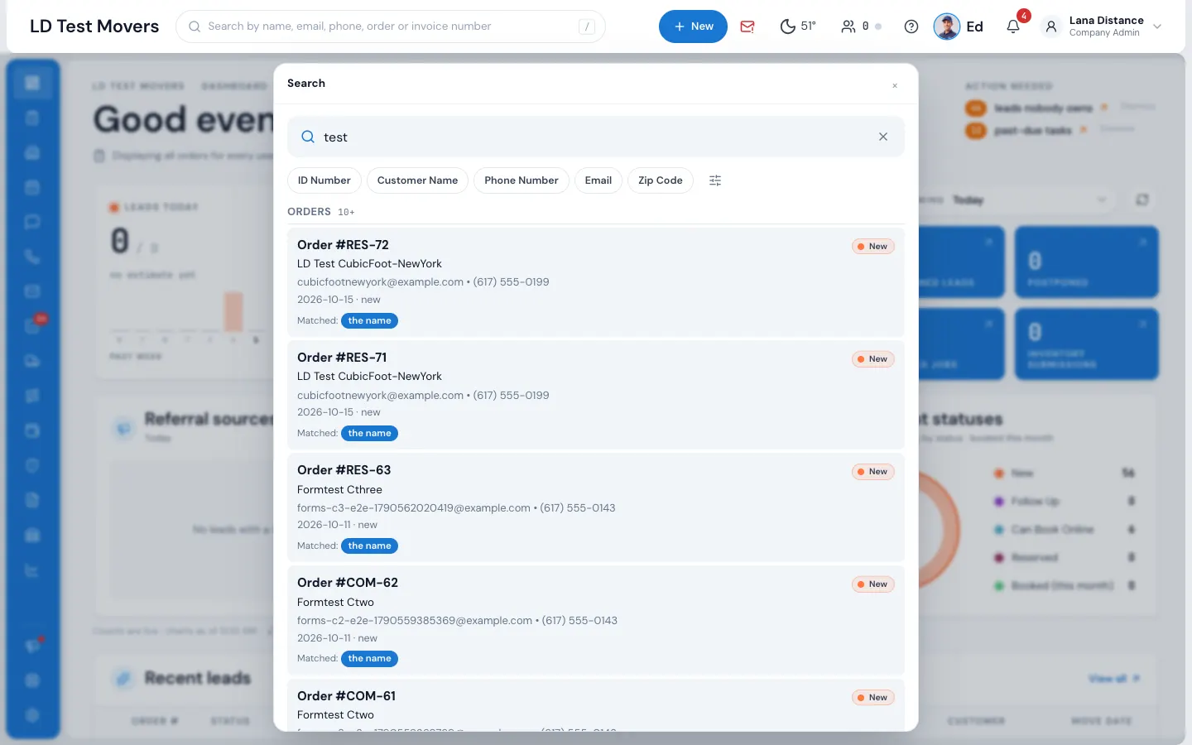This screenshot has height=745, width=1192.
Task: Open the mail inbox icon in header
Action: (x=747, y=26)
